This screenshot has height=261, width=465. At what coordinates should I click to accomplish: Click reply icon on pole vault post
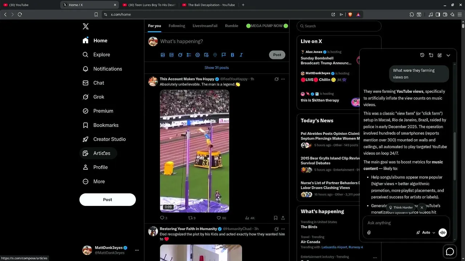tap(162, 218)
